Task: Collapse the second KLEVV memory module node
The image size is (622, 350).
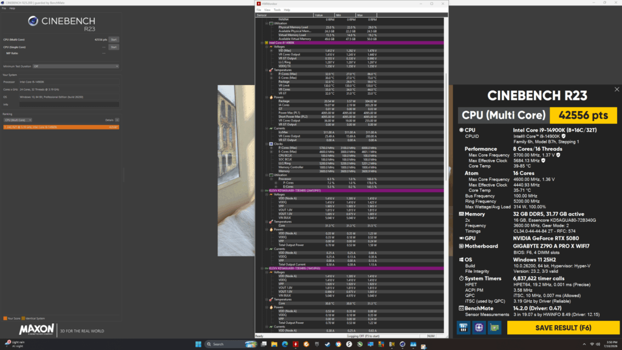Action: 262,268
